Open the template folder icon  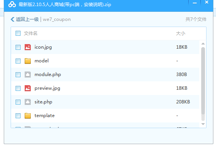(28, 116)
